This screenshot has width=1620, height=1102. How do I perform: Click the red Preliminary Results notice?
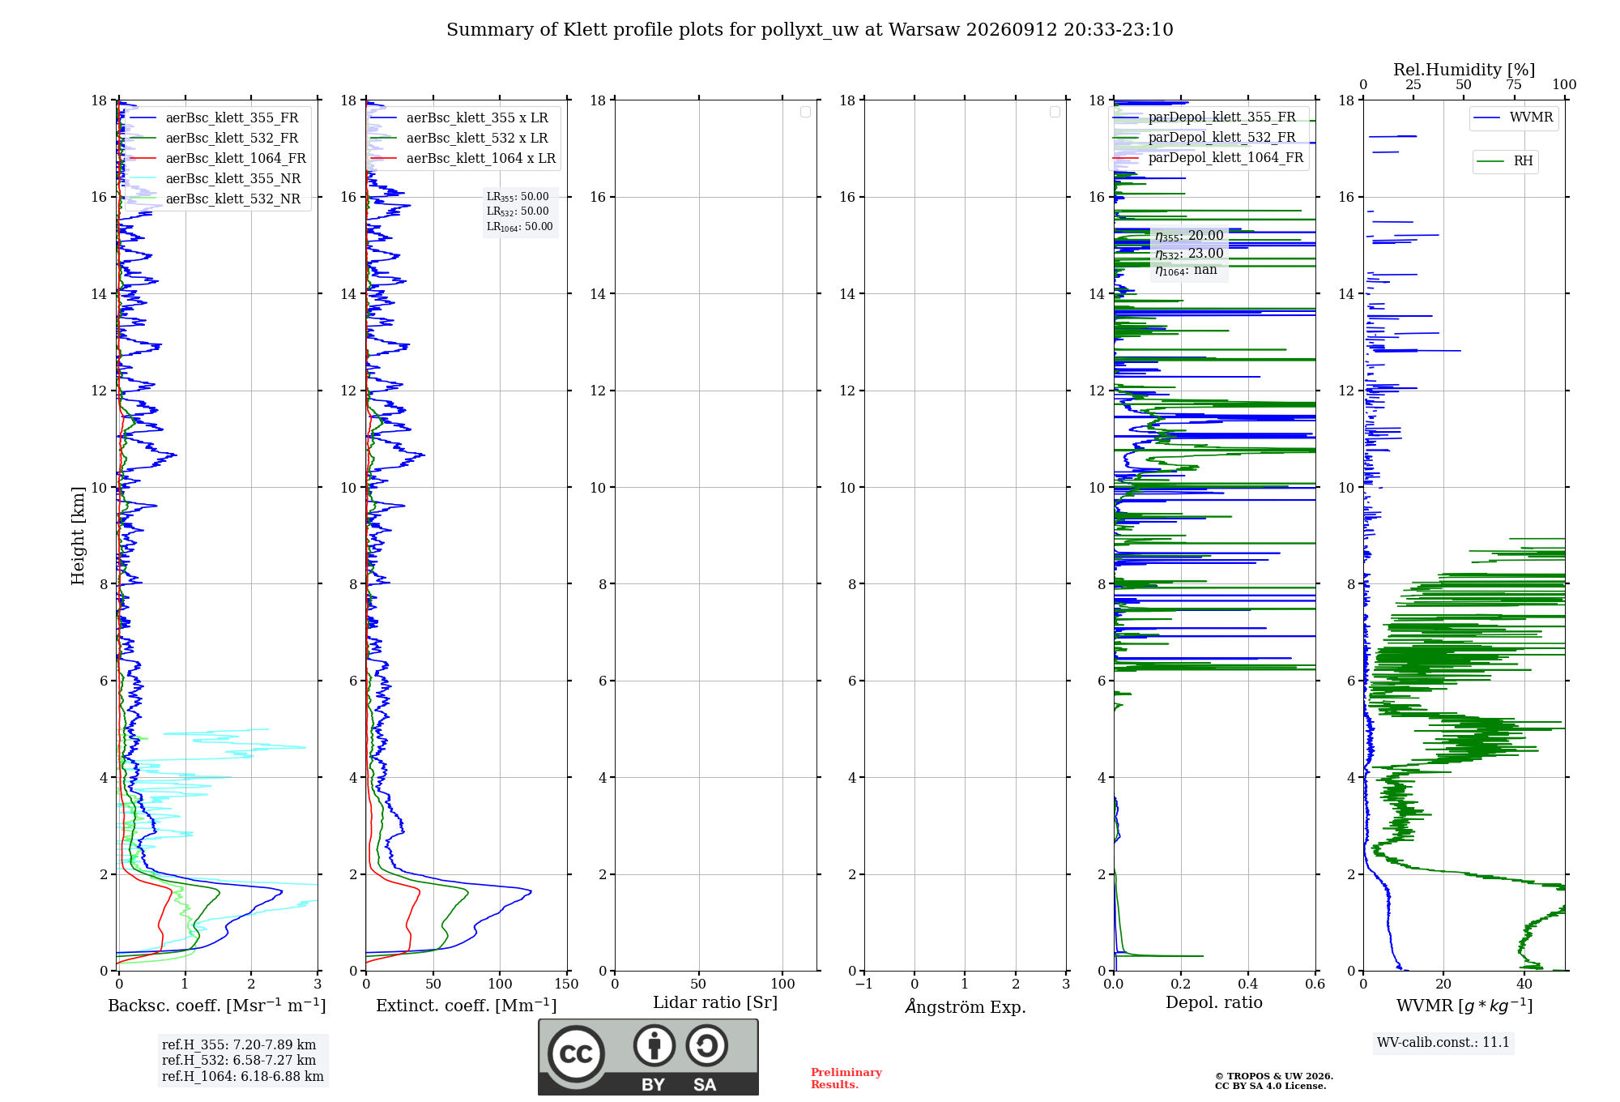click(x=846, y=1079)
